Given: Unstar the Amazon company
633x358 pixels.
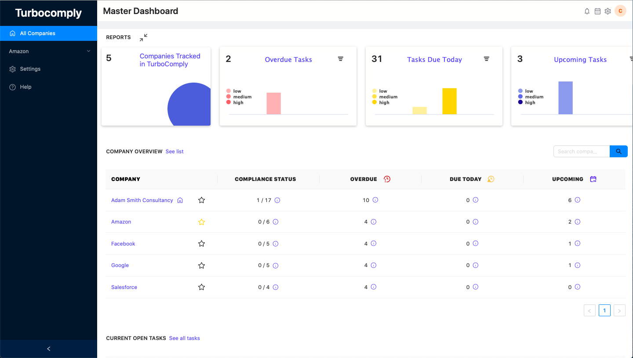Looking at the screenshot, I should click(x=201, y=222).
